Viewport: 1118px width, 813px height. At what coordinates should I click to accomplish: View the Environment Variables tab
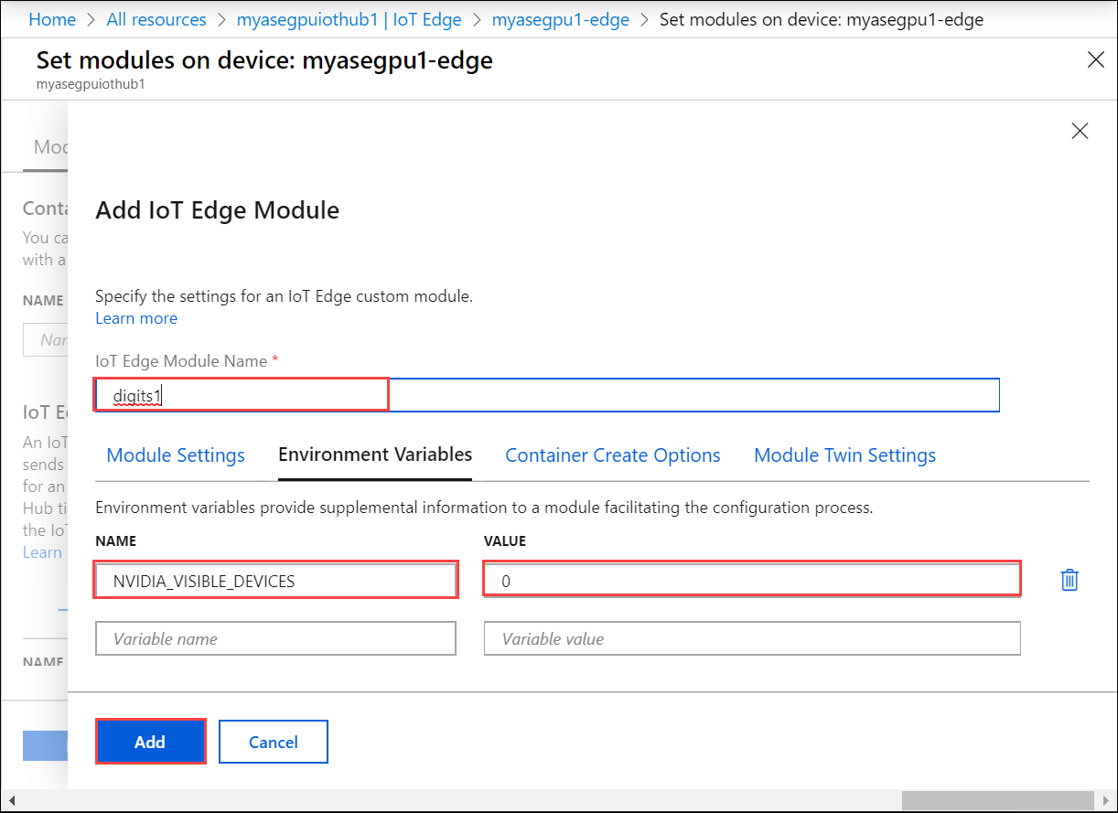(x=374, y=455)
